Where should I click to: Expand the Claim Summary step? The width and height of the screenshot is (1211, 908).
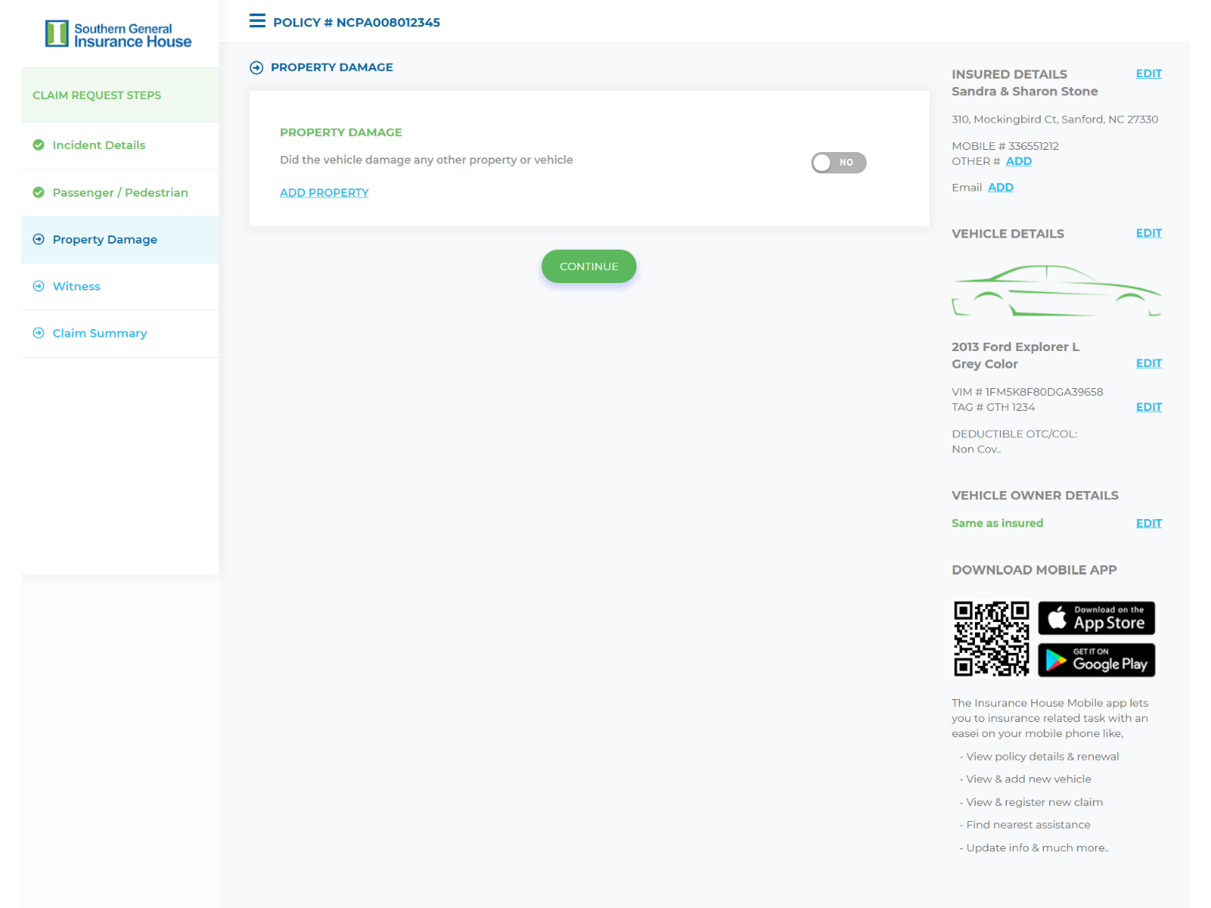(x=99, y=333)
